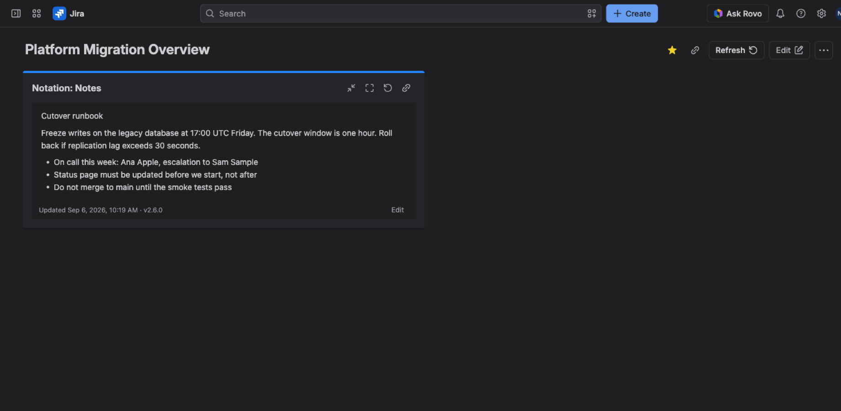
Task: Click the Cutover runbook heading
Action: point(72,116)
